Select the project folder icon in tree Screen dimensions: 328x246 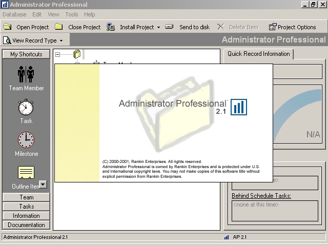[77, 54]
